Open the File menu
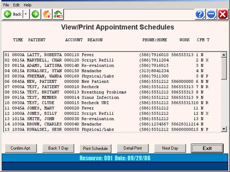Image resolution: width=230 pixels, height=172 pixels. coord(6,5)
